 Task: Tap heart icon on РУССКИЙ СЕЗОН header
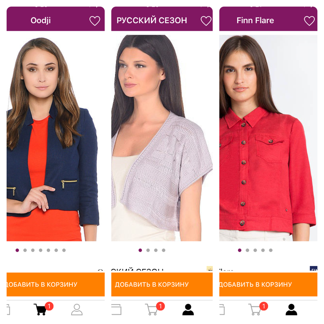point(206,21)
